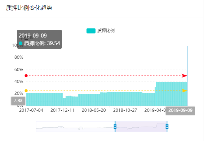Click the red arrowhead at line end
Screen dimensions: 204x141
coord(184,76)
